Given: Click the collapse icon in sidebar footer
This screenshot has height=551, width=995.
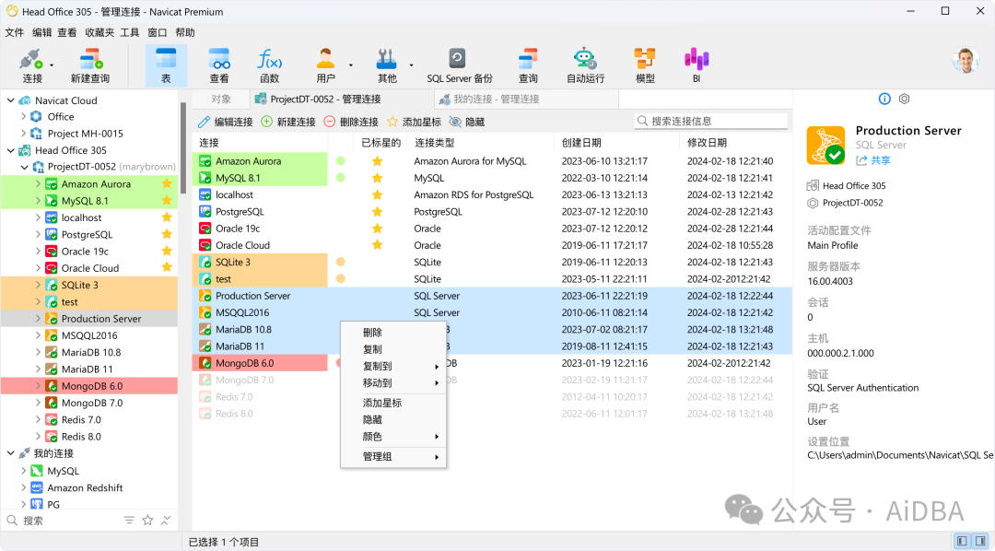Looking at the screenshot, I should tap(166, 521).
